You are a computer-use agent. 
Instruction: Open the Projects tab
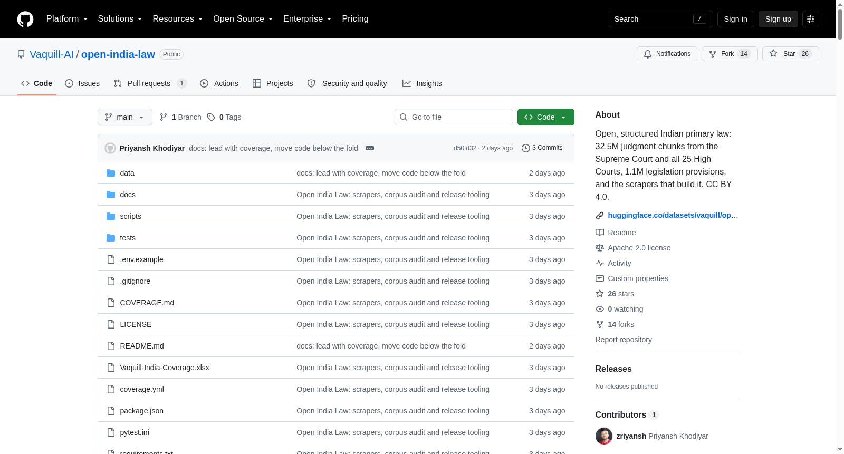pos(273,83)
